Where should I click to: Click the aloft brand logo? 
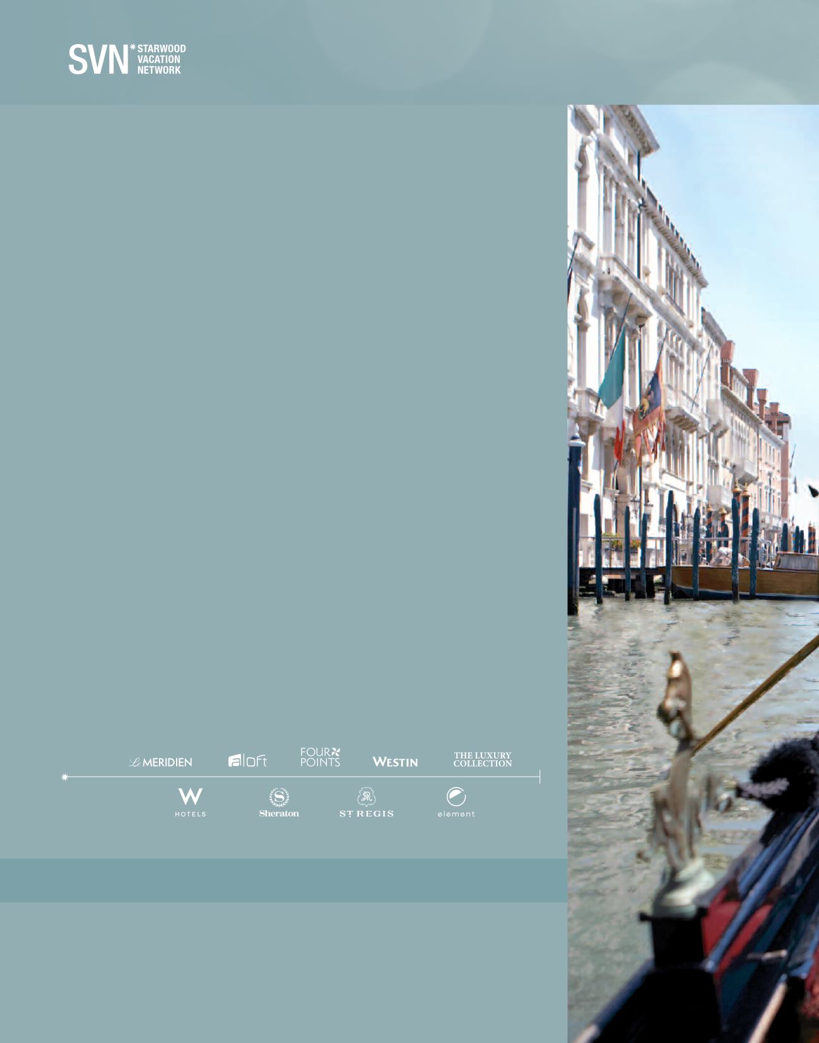(247, 760)
